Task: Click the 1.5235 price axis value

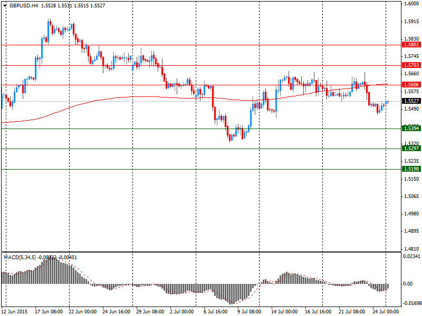Action: pyautogui.click(x=411, y=161)
